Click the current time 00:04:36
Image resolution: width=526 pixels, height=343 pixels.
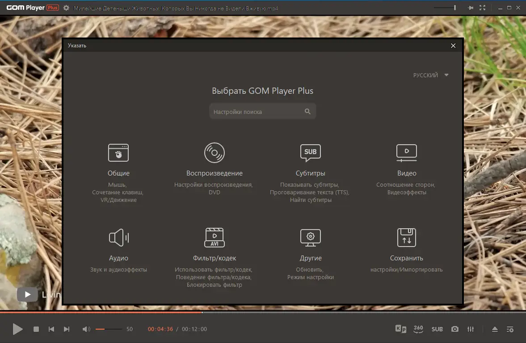pos(160,329)
